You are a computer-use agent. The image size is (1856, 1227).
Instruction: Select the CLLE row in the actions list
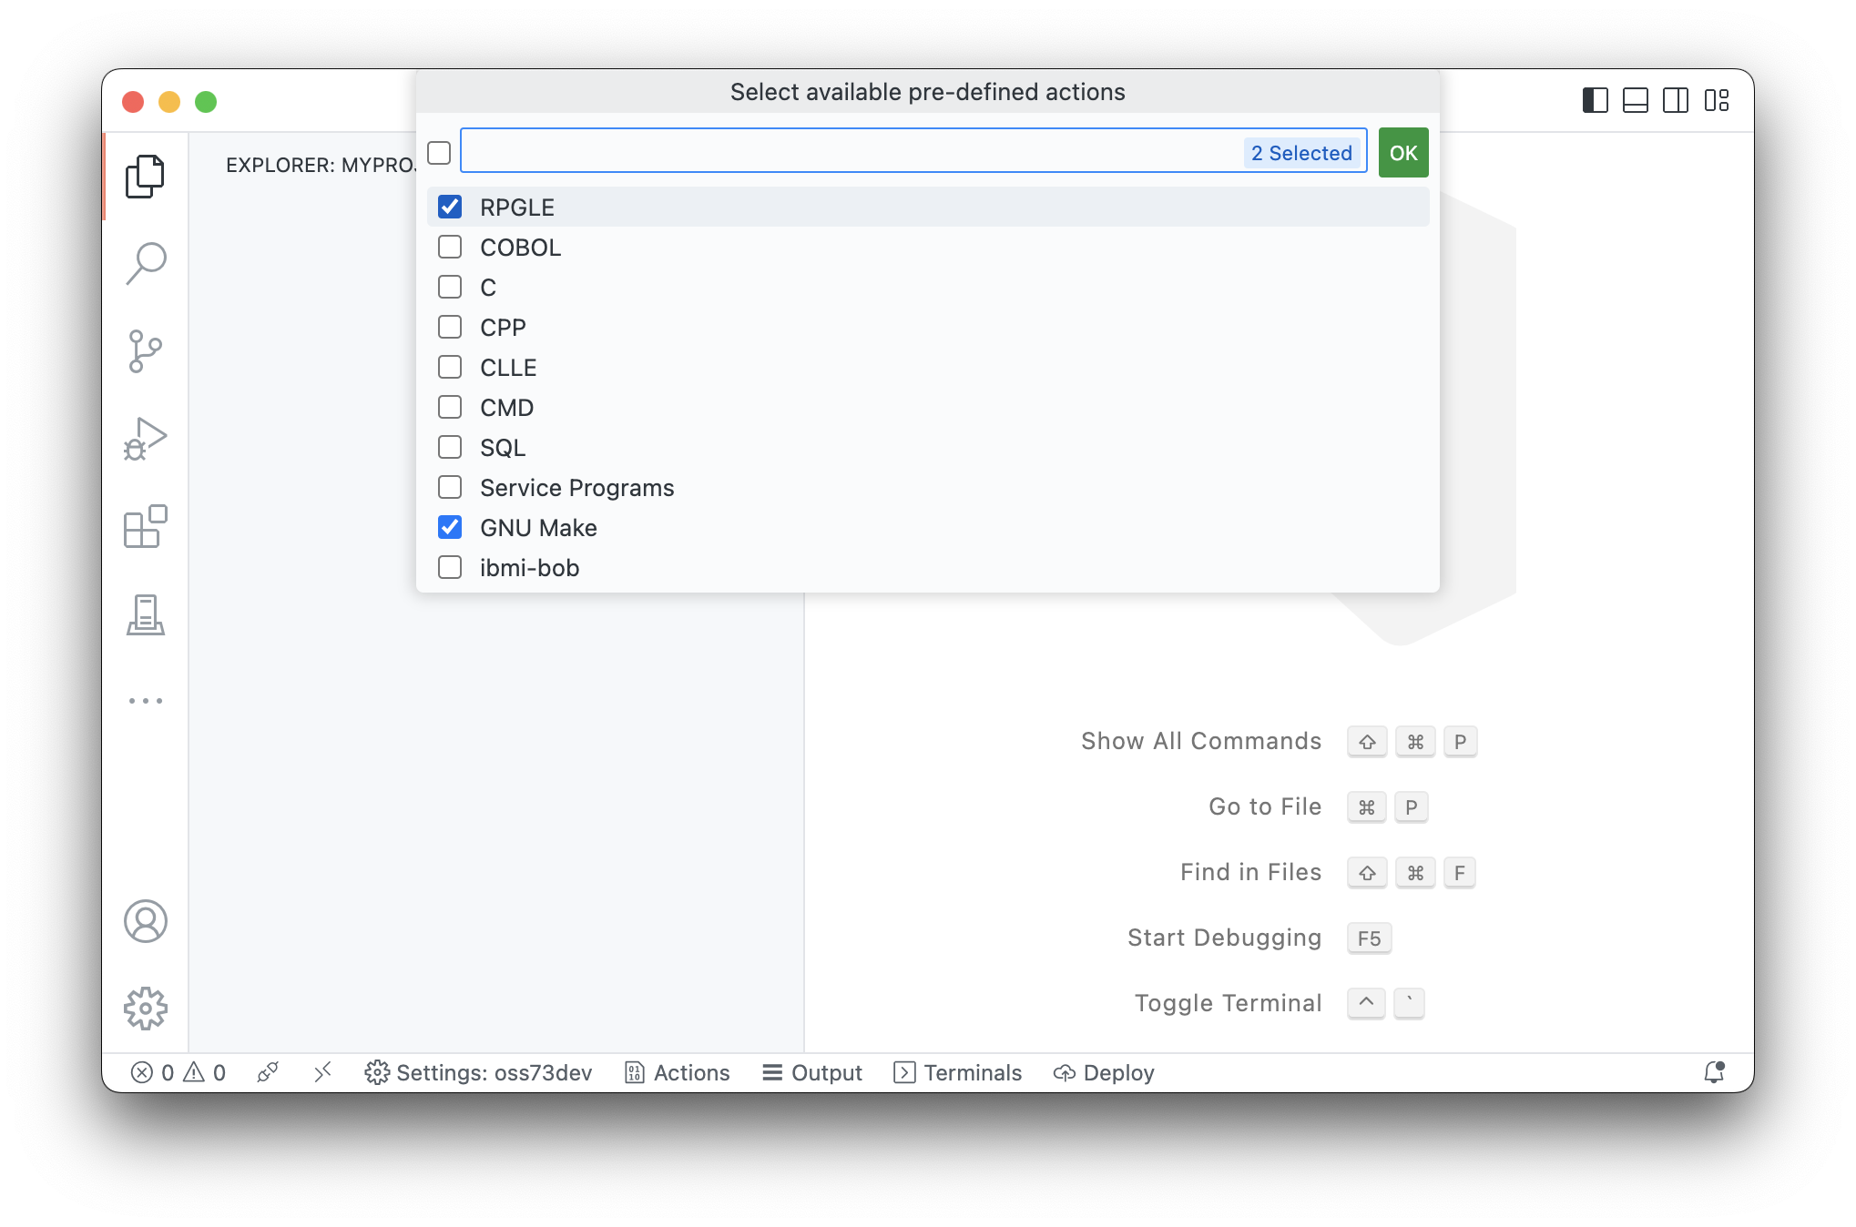click(x=508, y=367)
